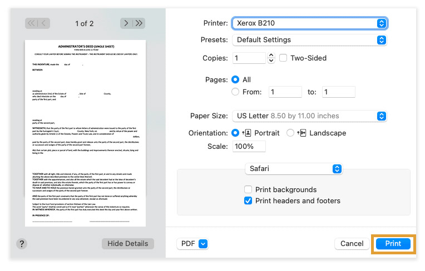Click the landscape orientation icon
This screenshot has width=425, height=271.
pyautogui.click(x=302, y=133)
